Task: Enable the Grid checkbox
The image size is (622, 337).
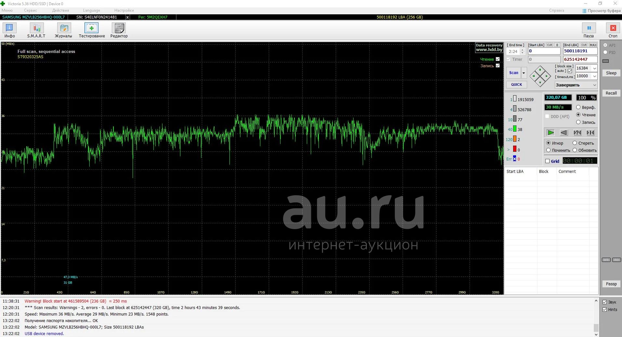Action: click(x=547, y=161)
